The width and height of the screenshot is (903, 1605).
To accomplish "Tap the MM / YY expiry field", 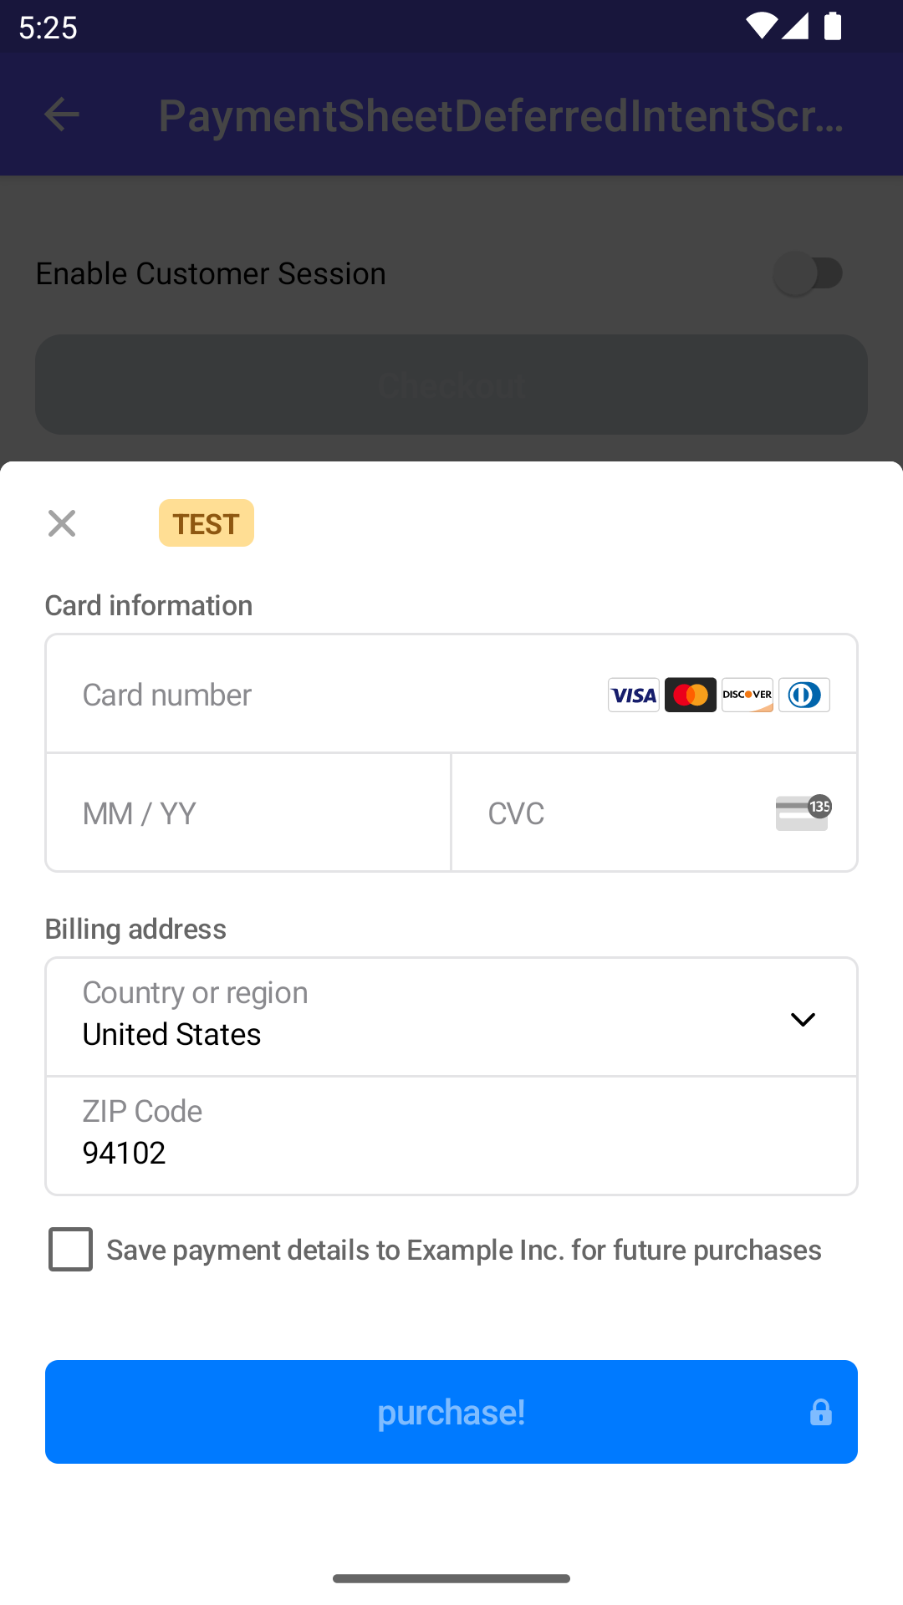I will [x=248, y=813].
